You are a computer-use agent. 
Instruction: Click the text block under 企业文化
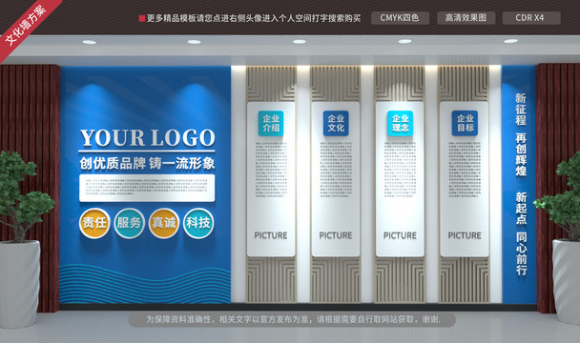click(x=336, y=170)
